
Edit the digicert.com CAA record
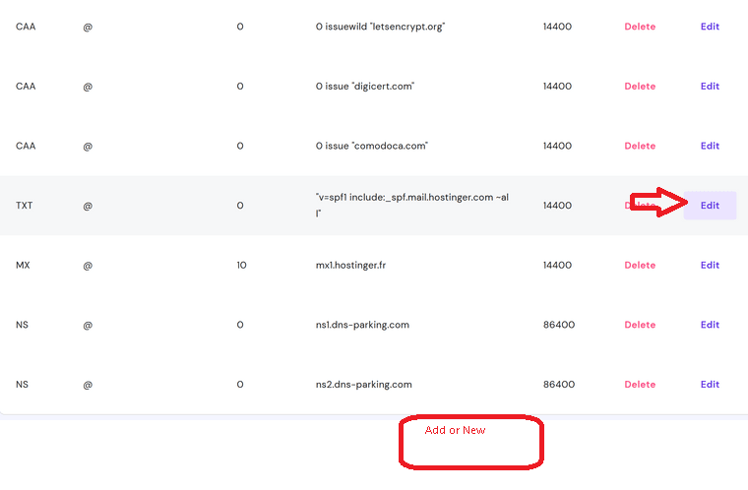click(710, 87)
